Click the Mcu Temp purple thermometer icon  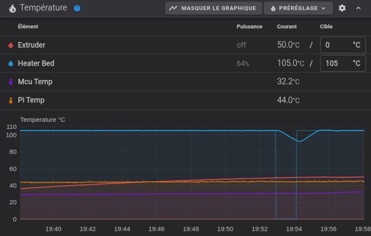click(11, 82)
